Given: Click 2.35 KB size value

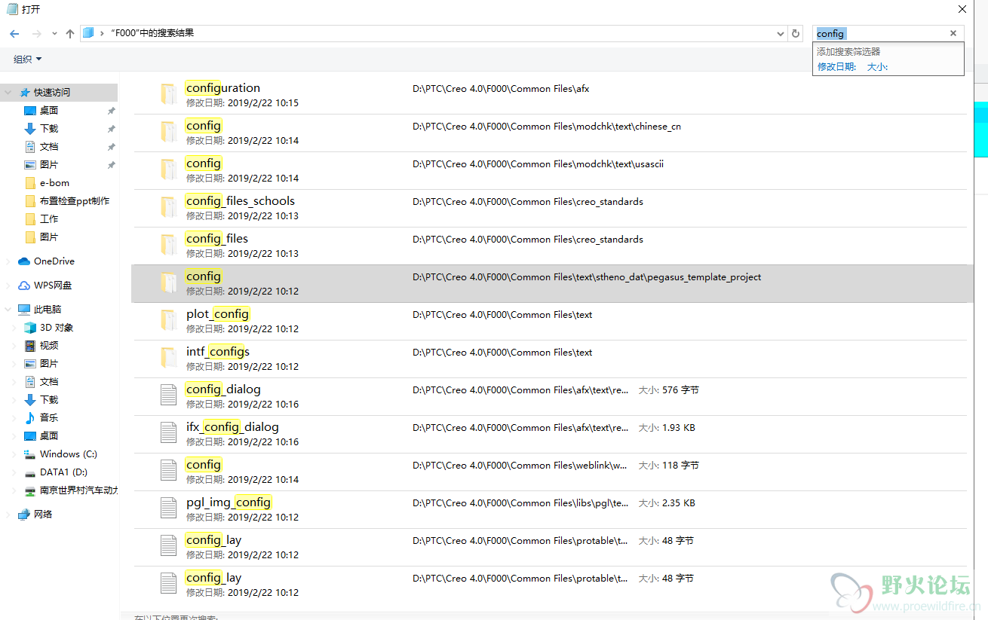Looking at the screenshot, I should pyautogui.click(x=679, y=503).
